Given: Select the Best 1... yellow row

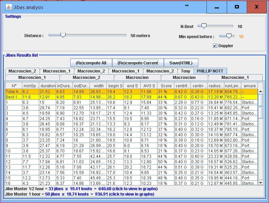Looking at the screenshot, I should click(x=131, y=97).
